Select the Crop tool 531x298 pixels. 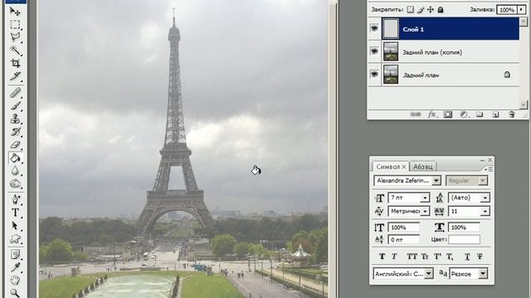point(15,63)
